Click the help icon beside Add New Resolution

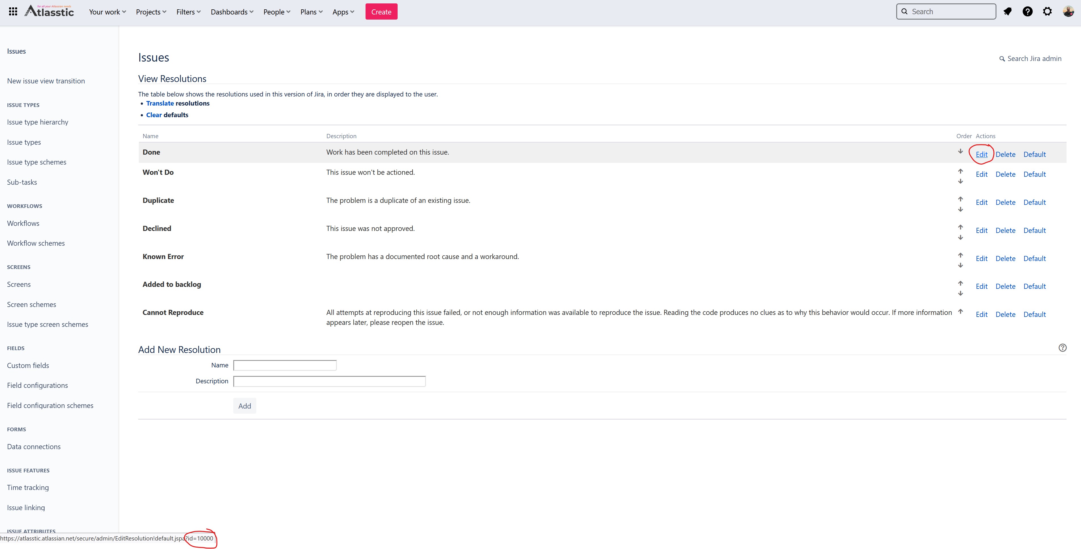[x=1063, y=348]
